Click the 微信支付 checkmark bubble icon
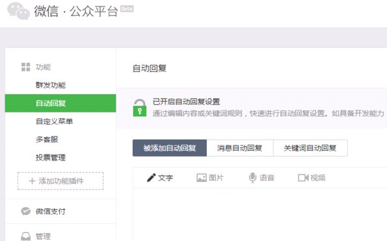 point(25,211)
